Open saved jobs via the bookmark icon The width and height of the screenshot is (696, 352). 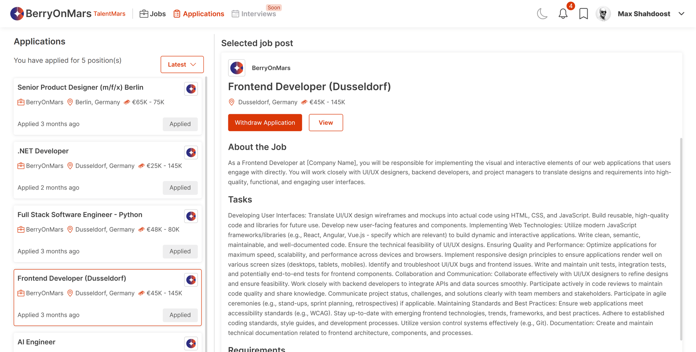click(583, 13)
